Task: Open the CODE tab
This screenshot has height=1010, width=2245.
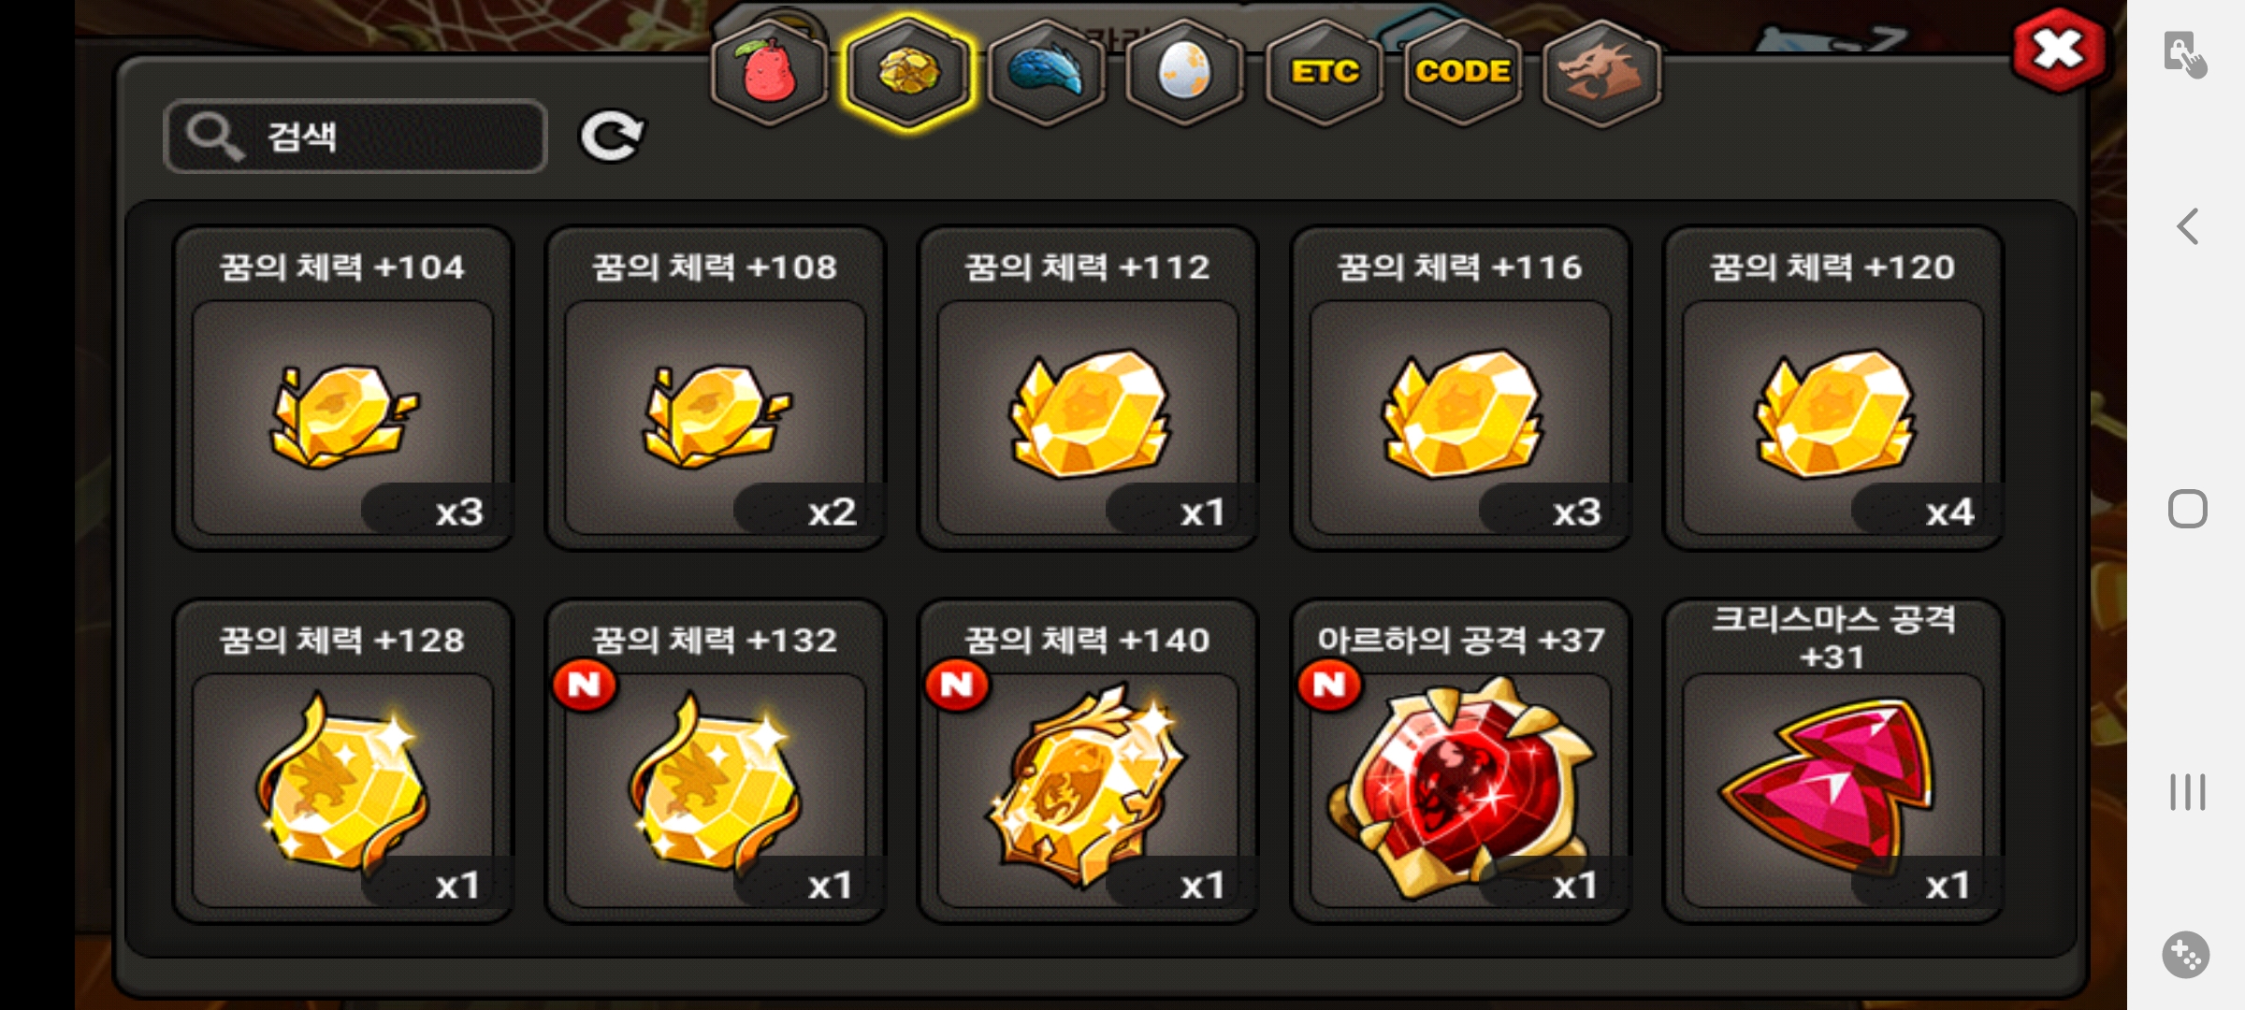Action: coord(1462,72)
